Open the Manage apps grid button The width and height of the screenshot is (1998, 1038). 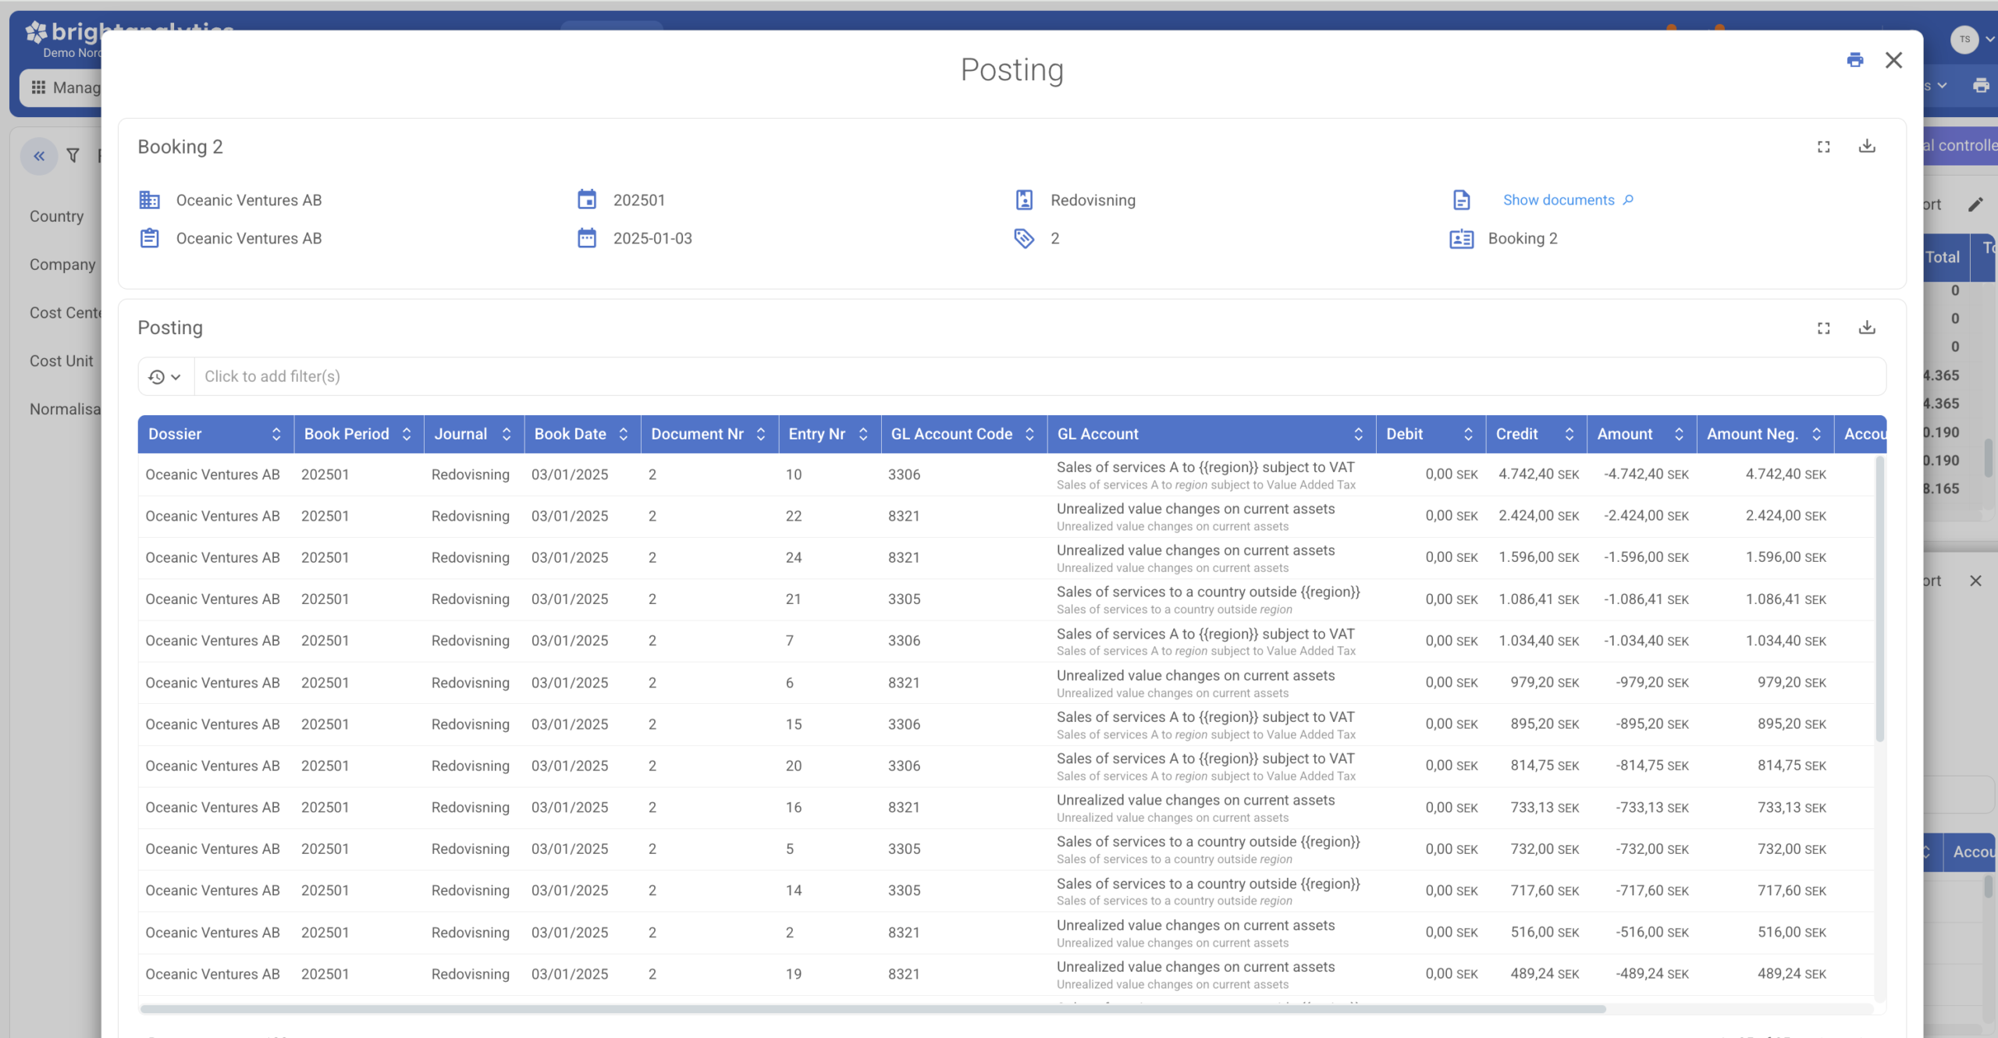(61, 87)
